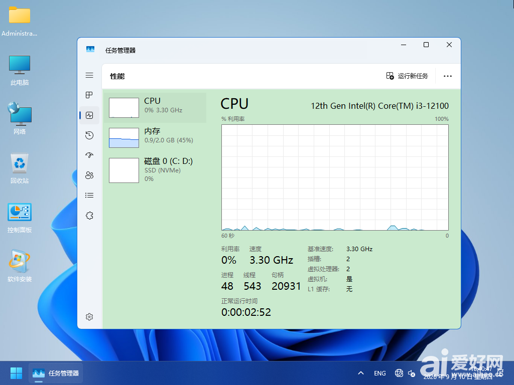Image resolution: width=514 pixels, height=385 pixels.
Task: Switch to the Processes page icon
Action: 89,95
